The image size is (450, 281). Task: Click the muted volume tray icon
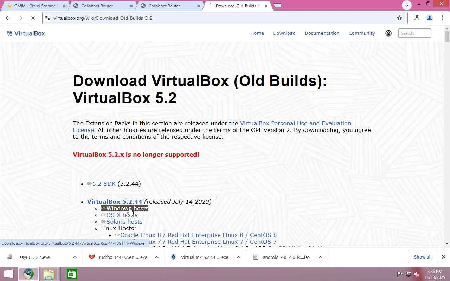(417, 274)
